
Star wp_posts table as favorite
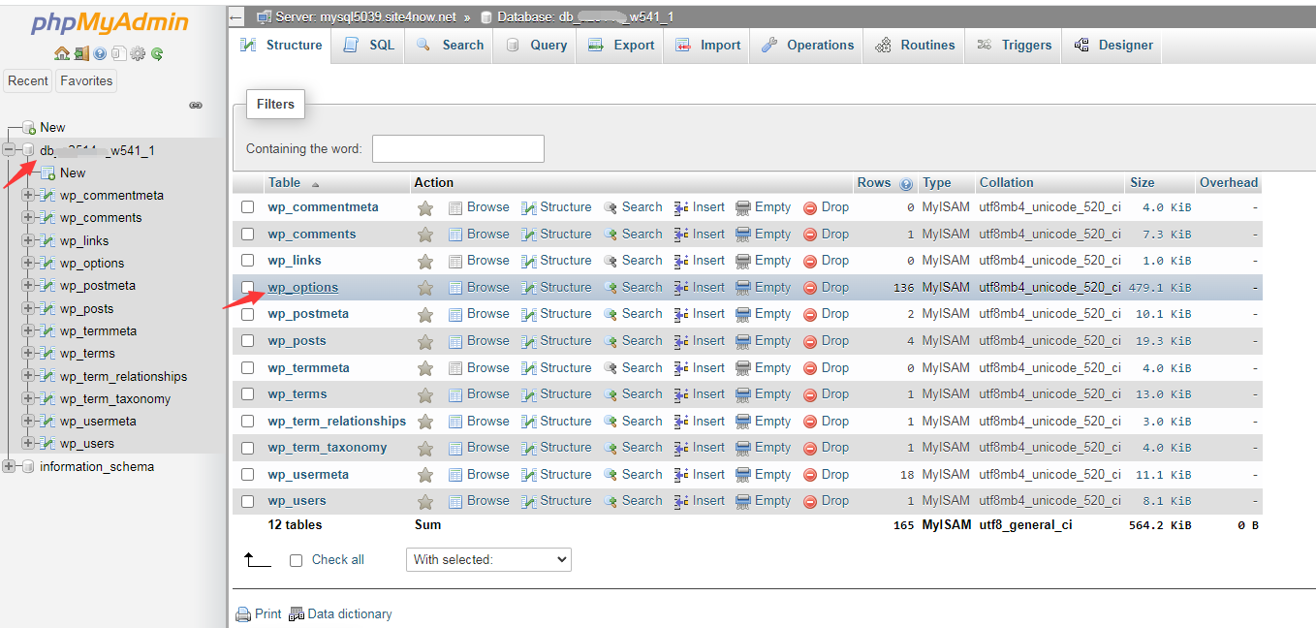point(424,341)
